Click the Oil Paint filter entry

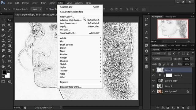pos(80,30)
